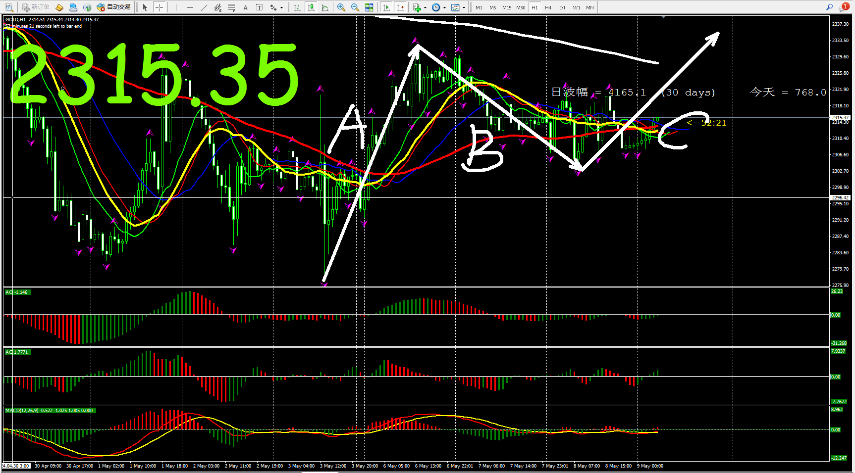Viewport: 855px width, 473px height.
Task: Switch to the H4 timeframe
Action: (548, 7)
